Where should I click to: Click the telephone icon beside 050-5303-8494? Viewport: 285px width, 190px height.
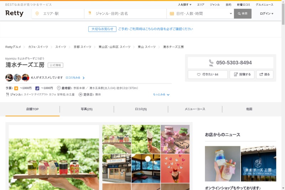(211, 62)
